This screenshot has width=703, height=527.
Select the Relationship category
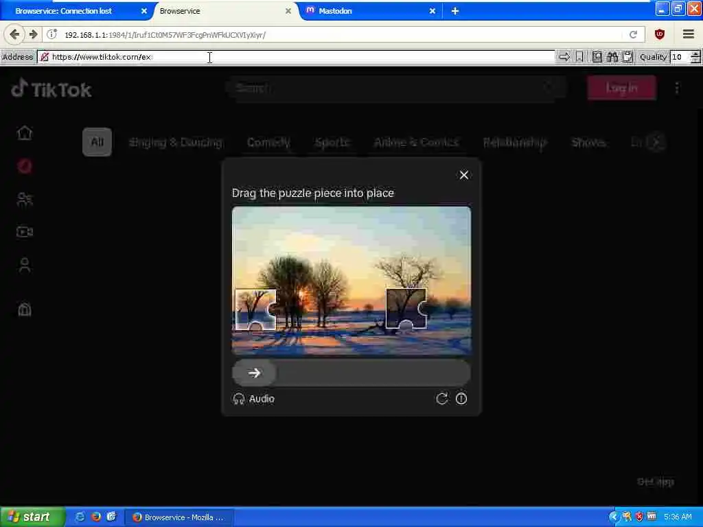coord(515,142)
